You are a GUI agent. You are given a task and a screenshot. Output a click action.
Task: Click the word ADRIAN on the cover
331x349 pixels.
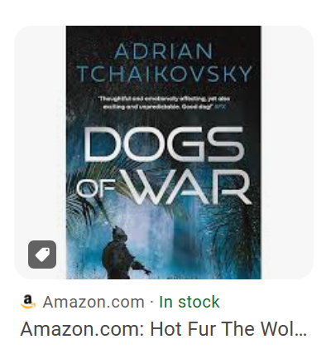point(164,51)
